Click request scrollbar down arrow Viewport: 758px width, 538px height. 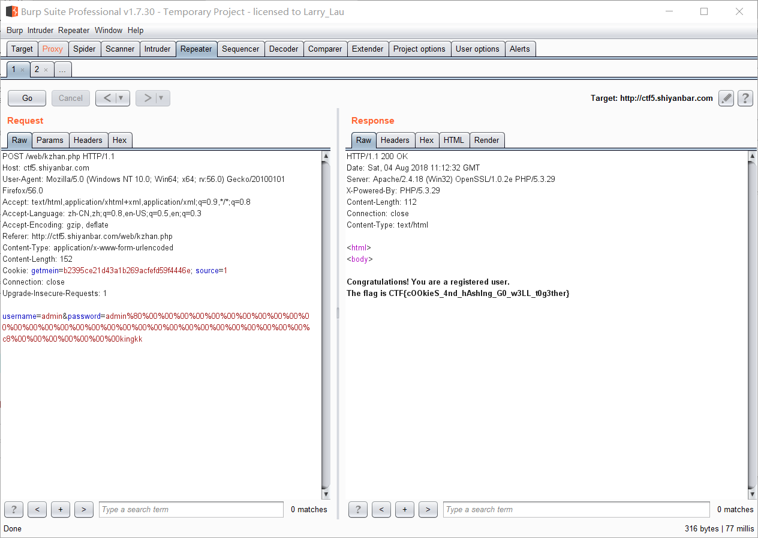point(326,494)
